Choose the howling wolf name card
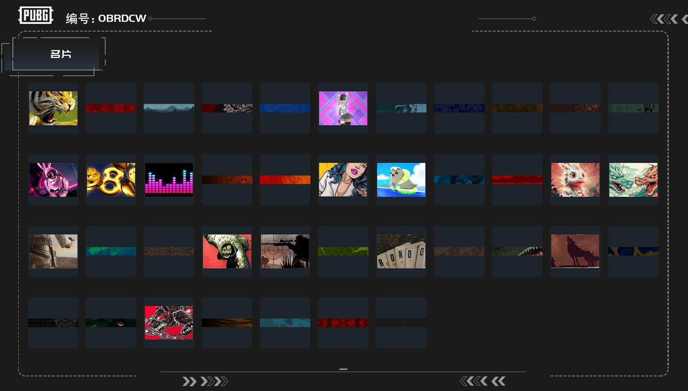 pyautogui.click(x=575, y=251)
